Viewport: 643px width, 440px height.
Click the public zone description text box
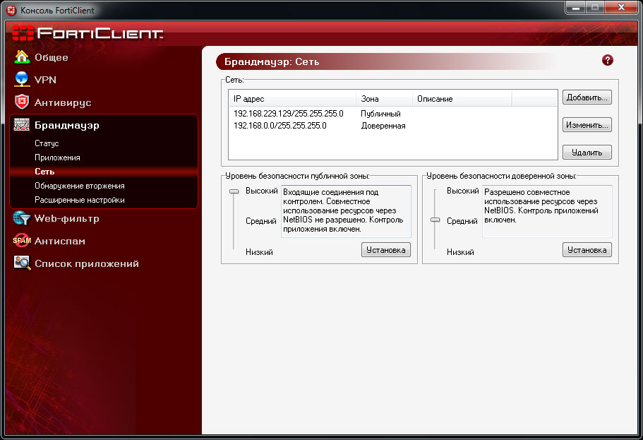(x=346, y=211)
